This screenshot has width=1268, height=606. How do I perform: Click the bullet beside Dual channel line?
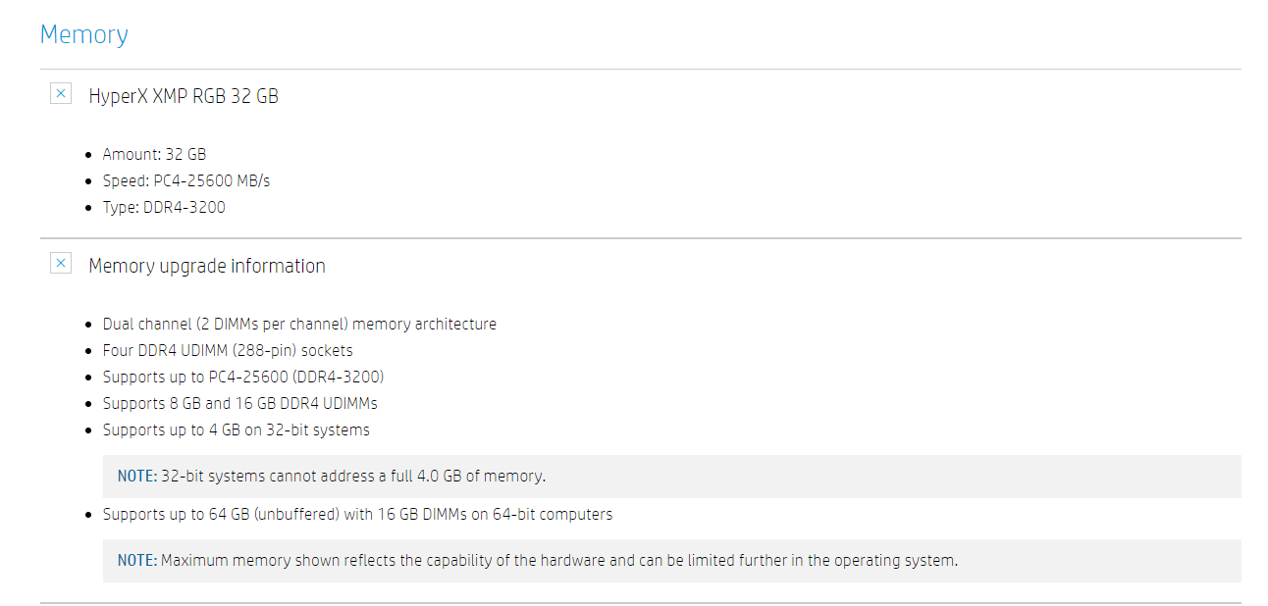pyautogui.click(x=91, y=325)
